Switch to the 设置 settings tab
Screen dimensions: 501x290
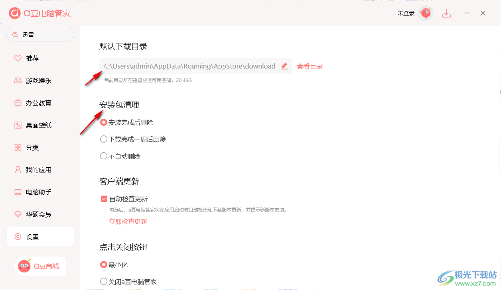pos(32,236)
